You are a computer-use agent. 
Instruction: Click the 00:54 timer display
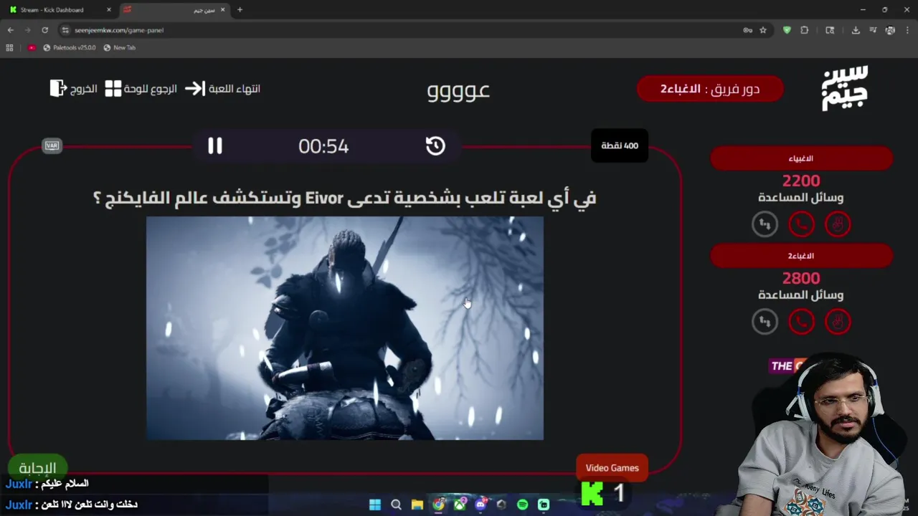(x=323, y=146)
